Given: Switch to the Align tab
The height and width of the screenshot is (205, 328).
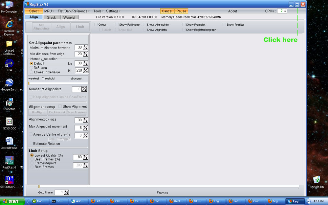Looking at the screenshot, I should coord(34,17).
